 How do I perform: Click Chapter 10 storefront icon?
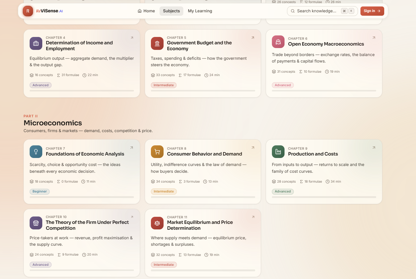coord(36,223)
